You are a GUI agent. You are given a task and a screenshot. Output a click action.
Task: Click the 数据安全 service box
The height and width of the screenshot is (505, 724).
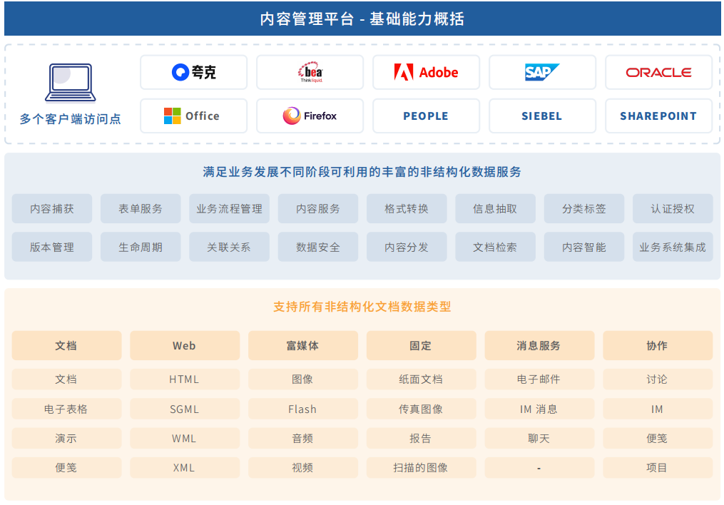[317, 248]
